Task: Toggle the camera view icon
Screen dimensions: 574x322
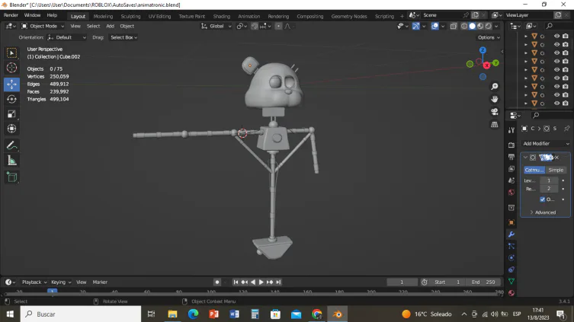Action: tap(495, 112)
